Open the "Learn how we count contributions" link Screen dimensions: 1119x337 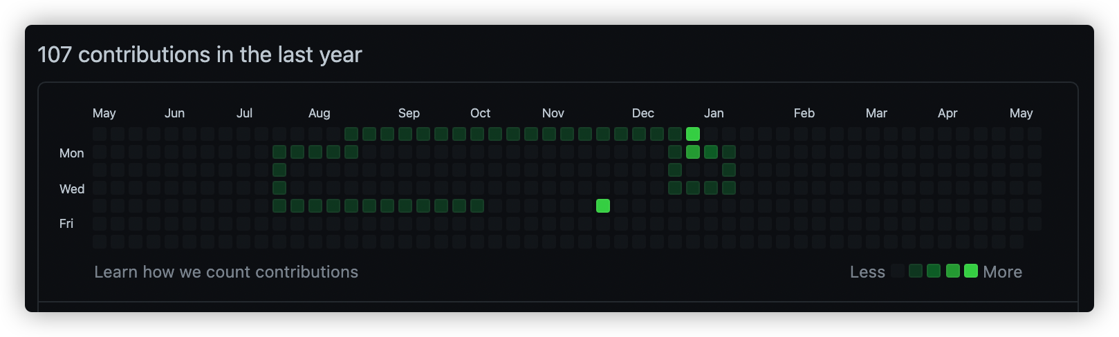point(226,272)
